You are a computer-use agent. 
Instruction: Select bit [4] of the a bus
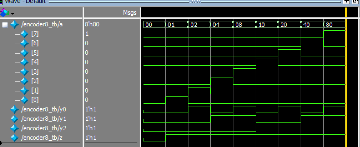(x=35, y=62)
